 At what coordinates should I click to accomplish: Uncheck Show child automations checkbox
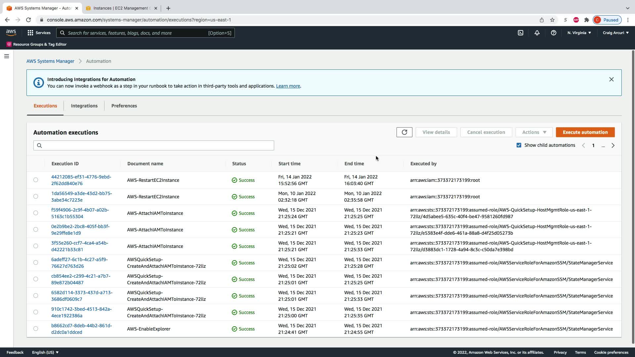[x=519, y=145]
